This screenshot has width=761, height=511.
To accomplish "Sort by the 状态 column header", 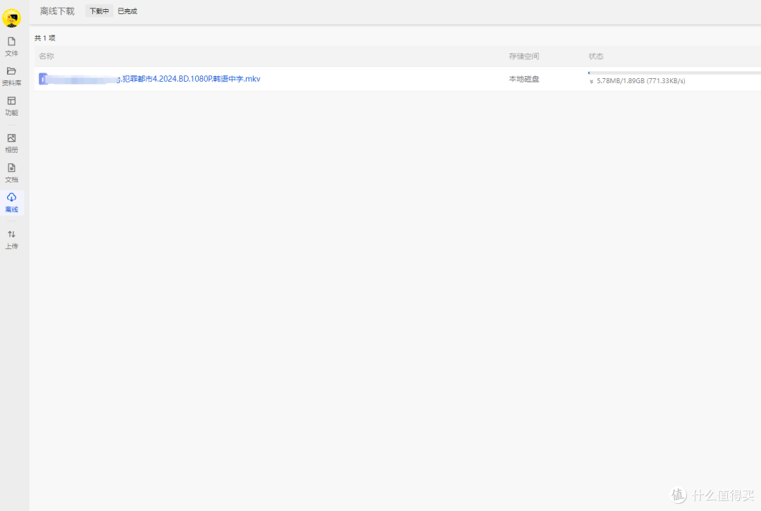I will coord(596,56).
